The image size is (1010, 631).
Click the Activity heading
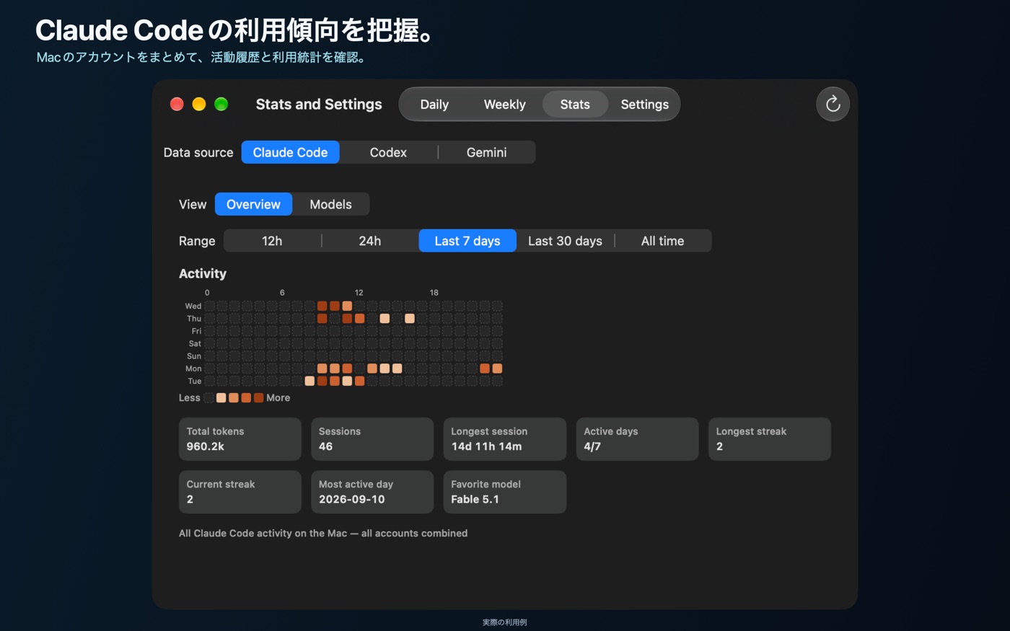click(203, 273)
